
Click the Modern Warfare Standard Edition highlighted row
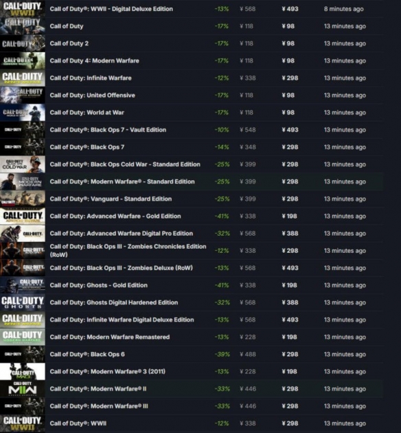pyautogui.click(x=192, y=181)
